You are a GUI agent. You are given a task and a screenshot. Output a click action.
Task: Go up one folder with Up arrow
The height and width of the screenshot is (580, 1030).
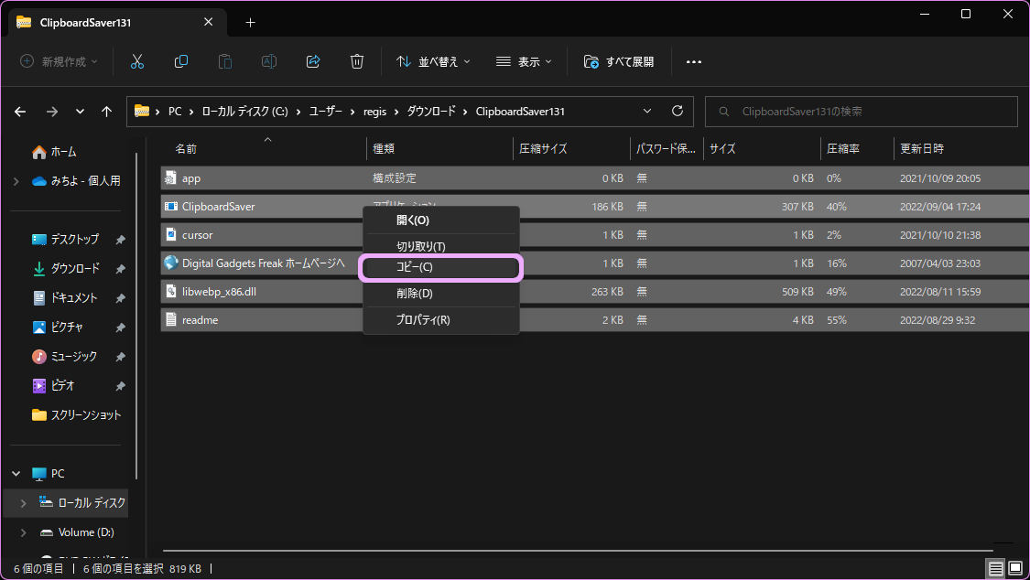(107, 112)
